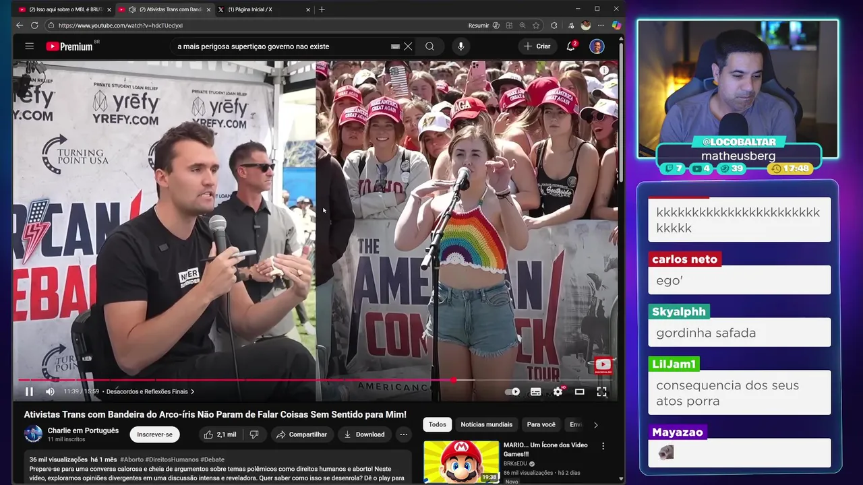Switch the player to theater mode
Viewport: 863px width, 485px height.
pyautogui.click(x=579, y=391)
